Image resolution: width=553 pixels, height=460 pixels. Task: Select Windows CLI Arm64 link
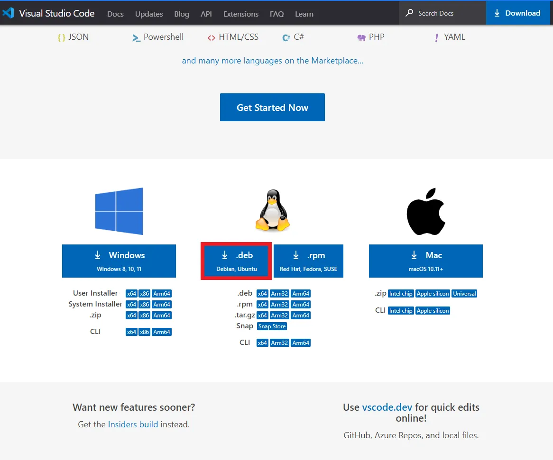pos(162,332)
